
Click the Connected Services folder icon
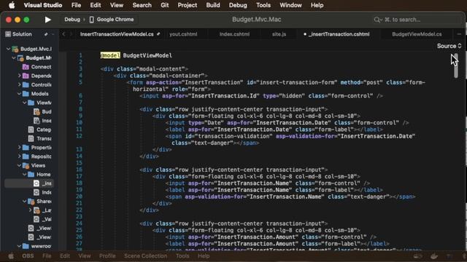pos(26,67)
